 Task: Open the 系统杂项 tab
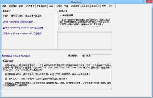85,6
